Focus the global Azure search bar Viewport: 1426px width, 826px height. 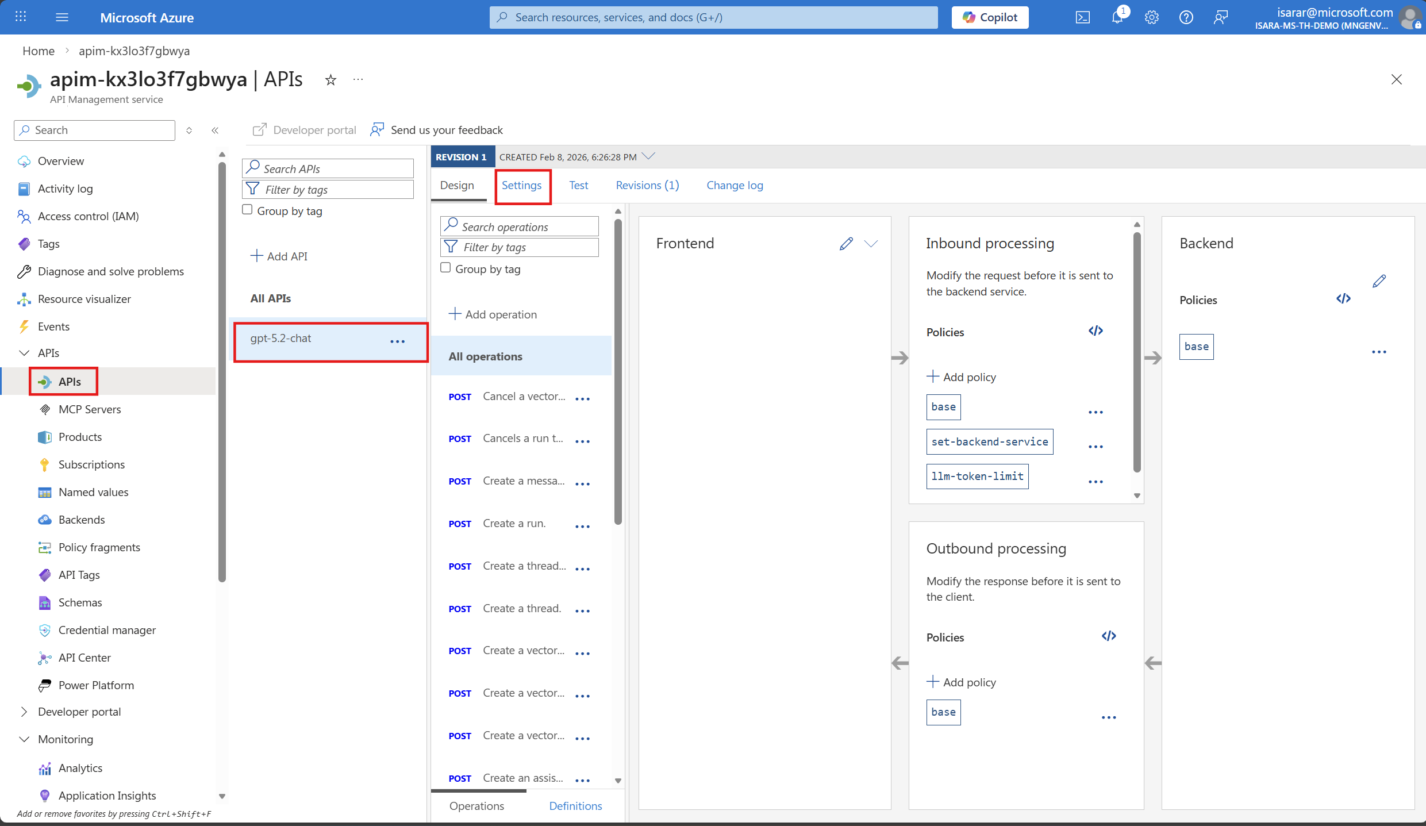[713, 17]
